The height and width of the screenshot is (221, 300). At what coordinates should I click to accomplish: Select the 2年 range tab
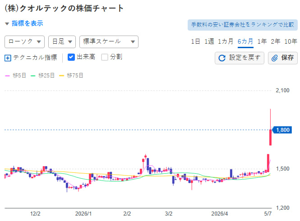click(x=276, y=41)
